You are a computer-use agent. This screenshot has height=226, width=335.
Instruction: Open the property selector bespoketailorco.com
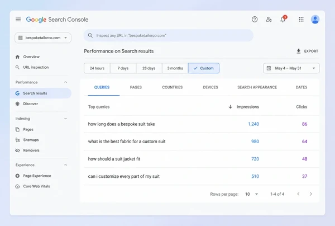(x=43, y=37)
